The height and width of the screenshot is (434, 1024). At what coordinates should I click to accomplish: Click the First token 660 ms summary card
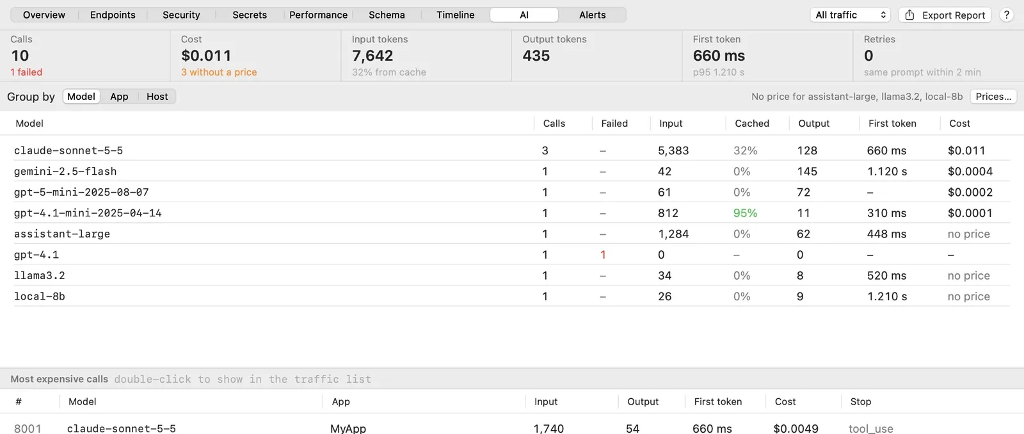(x=767, y=56)
